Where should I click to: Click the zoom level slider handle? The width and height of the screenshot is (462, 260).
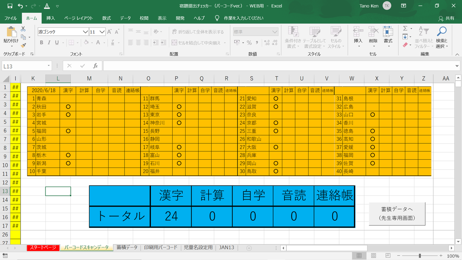point(419,256)
